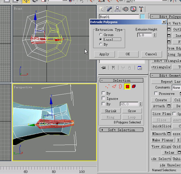
Task: Open the Modify panel tab (curved arc icon)
Action: (109, 9)
